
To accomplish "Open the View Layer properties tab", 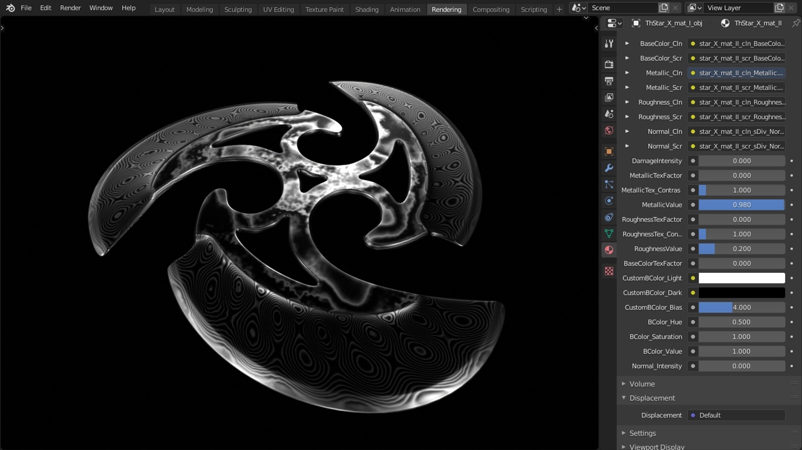I will click(x=609, y=98).
